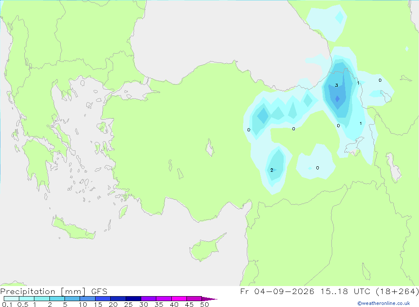
Task: Click the '35' legend scale label
Action: point(159,304)
